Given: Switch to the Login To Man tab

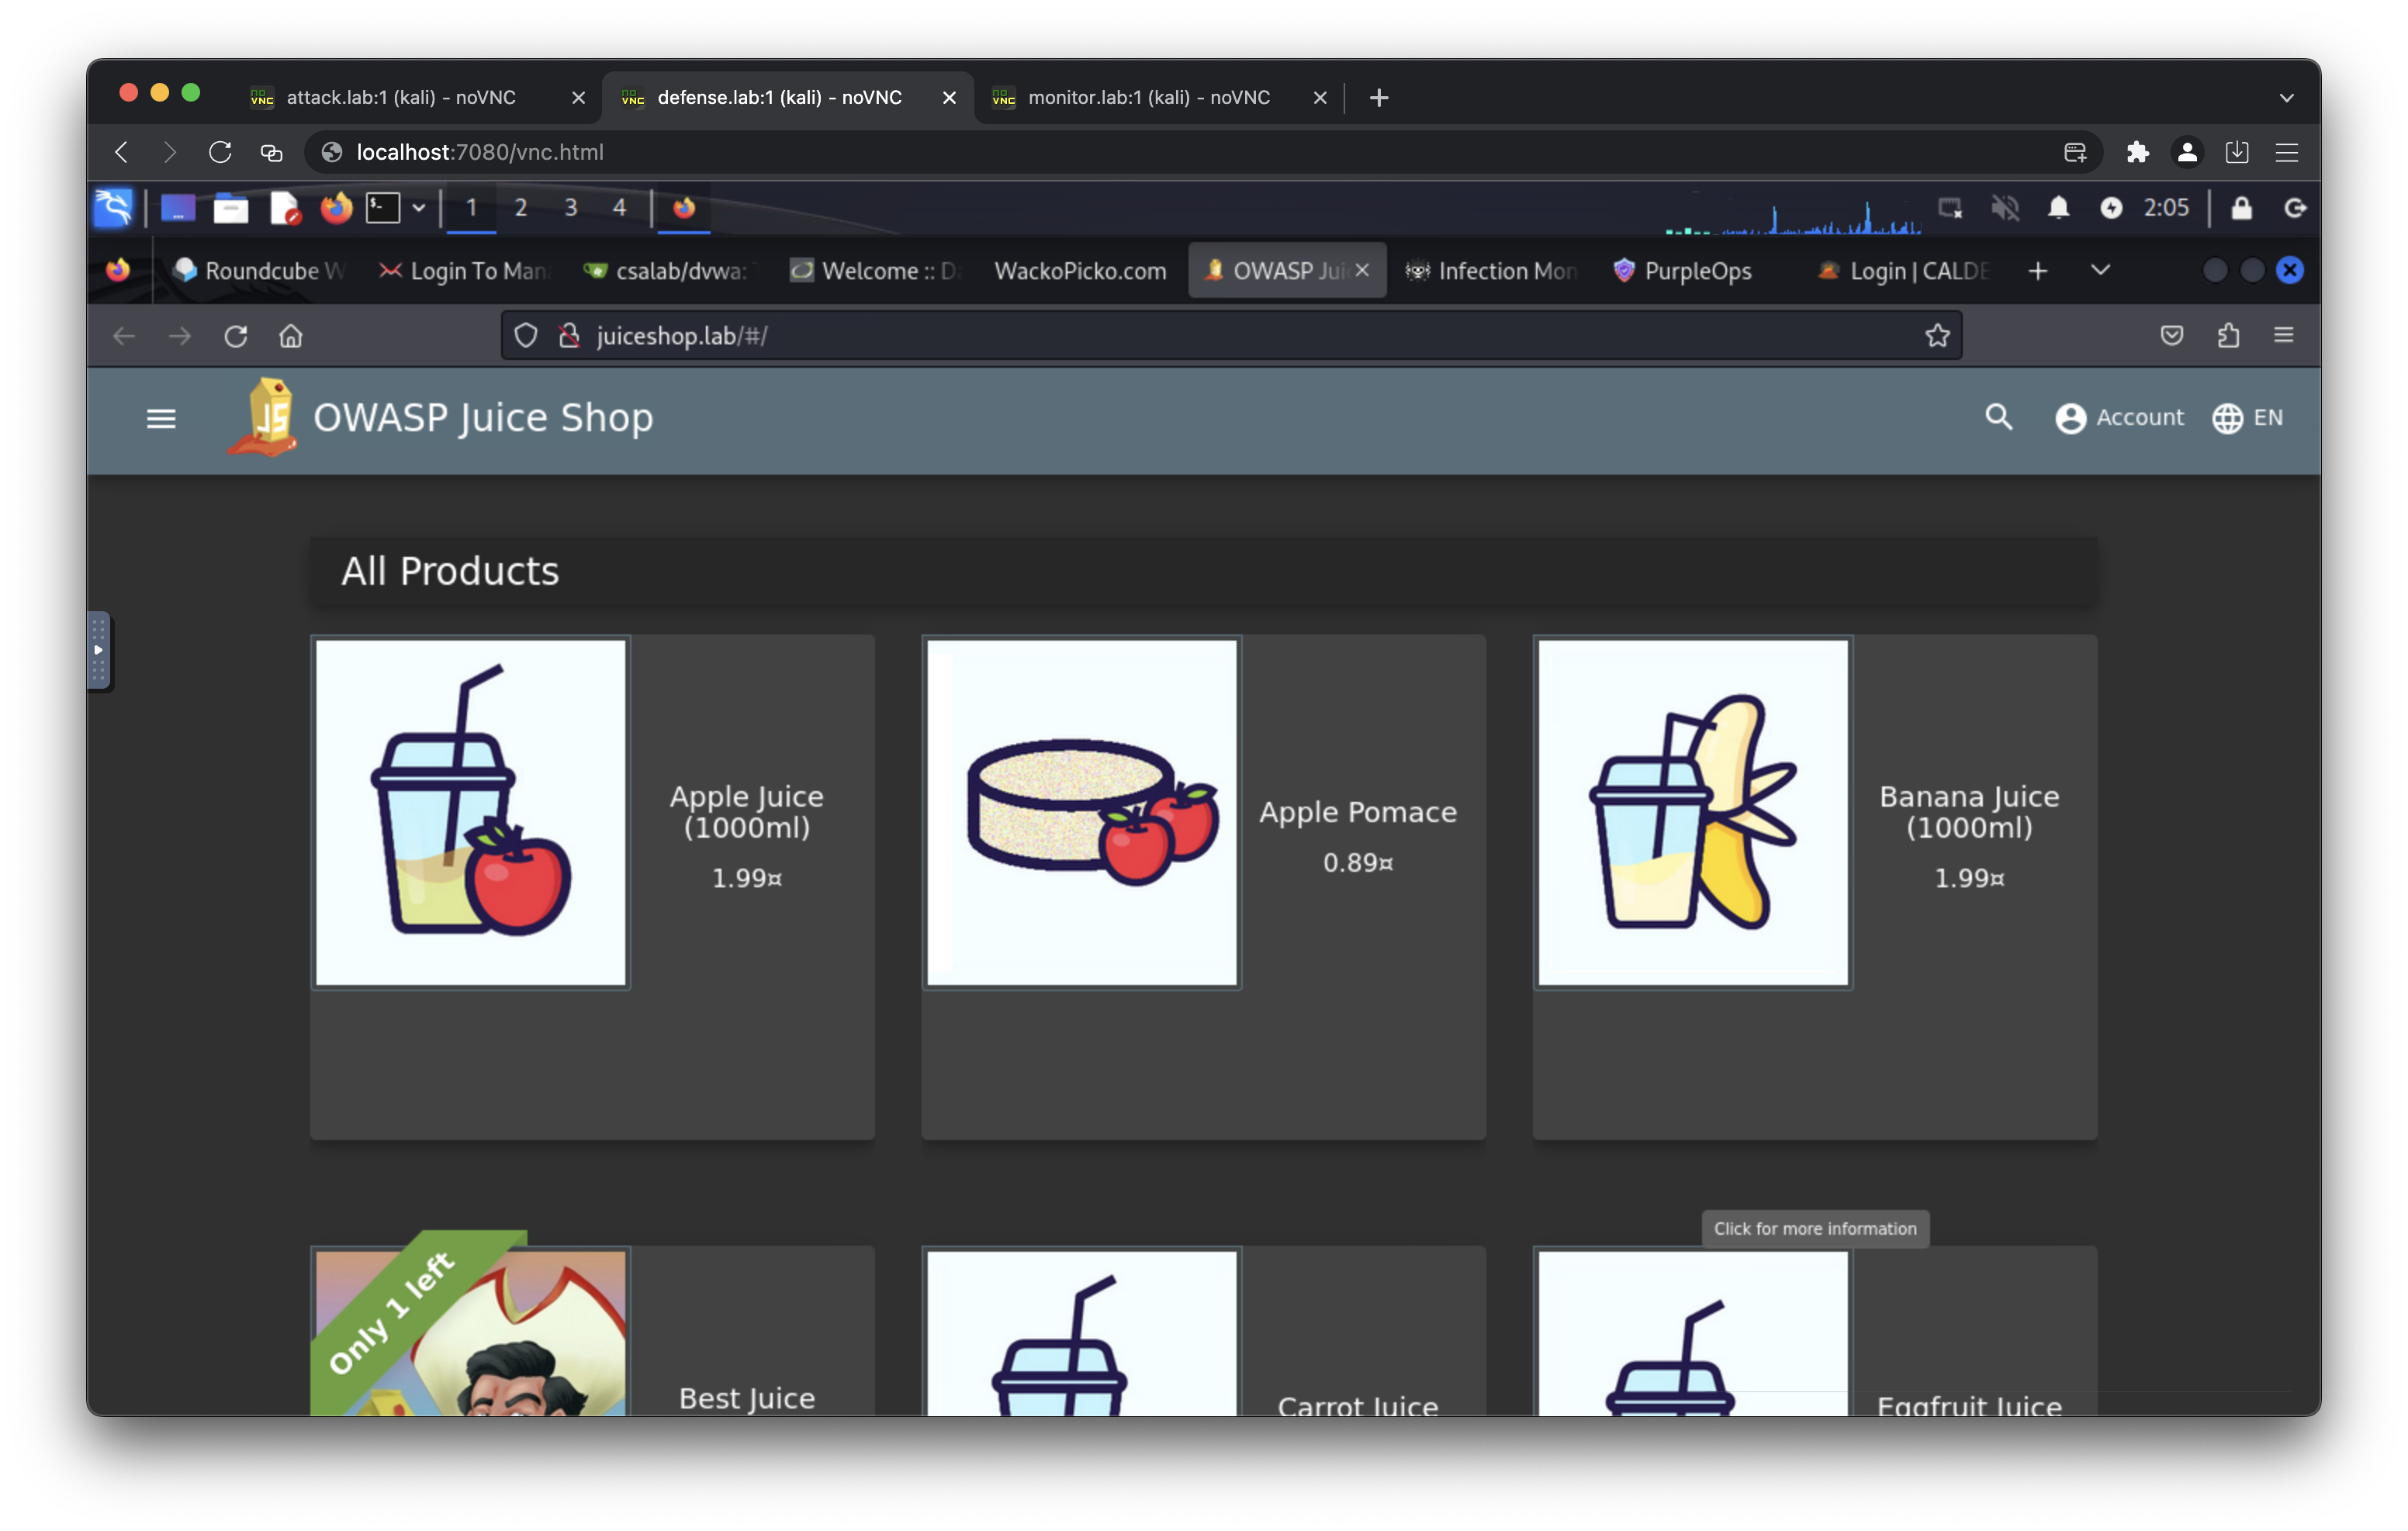Looking at the screenshot, I should pos(465,271).
